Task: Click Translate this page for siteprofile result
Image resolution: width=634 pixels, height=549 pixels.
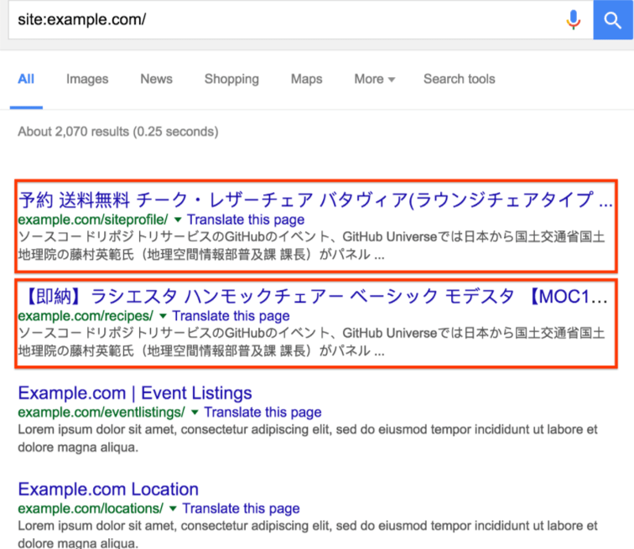Action: tap(246, 220)
